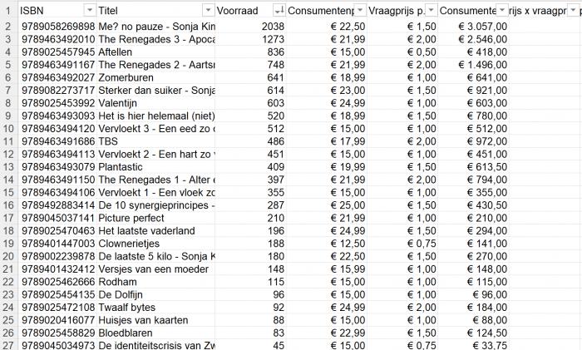Screen dimensions: 582x350
Task: Select row 27 header
Action: 7,345
